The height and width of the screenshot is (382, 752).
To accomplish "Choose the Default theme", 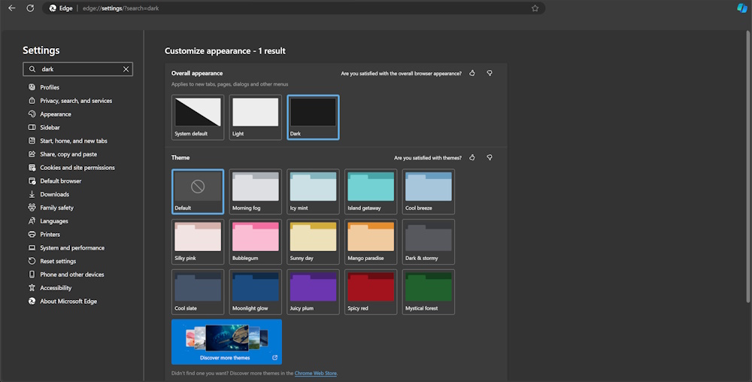I will (198, 192).
